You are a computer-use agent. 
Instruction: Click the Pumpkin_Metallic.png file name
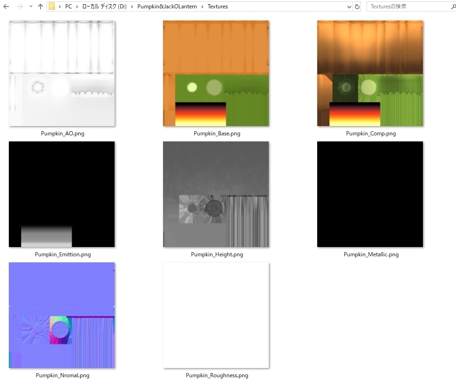(x=371, y=254)
